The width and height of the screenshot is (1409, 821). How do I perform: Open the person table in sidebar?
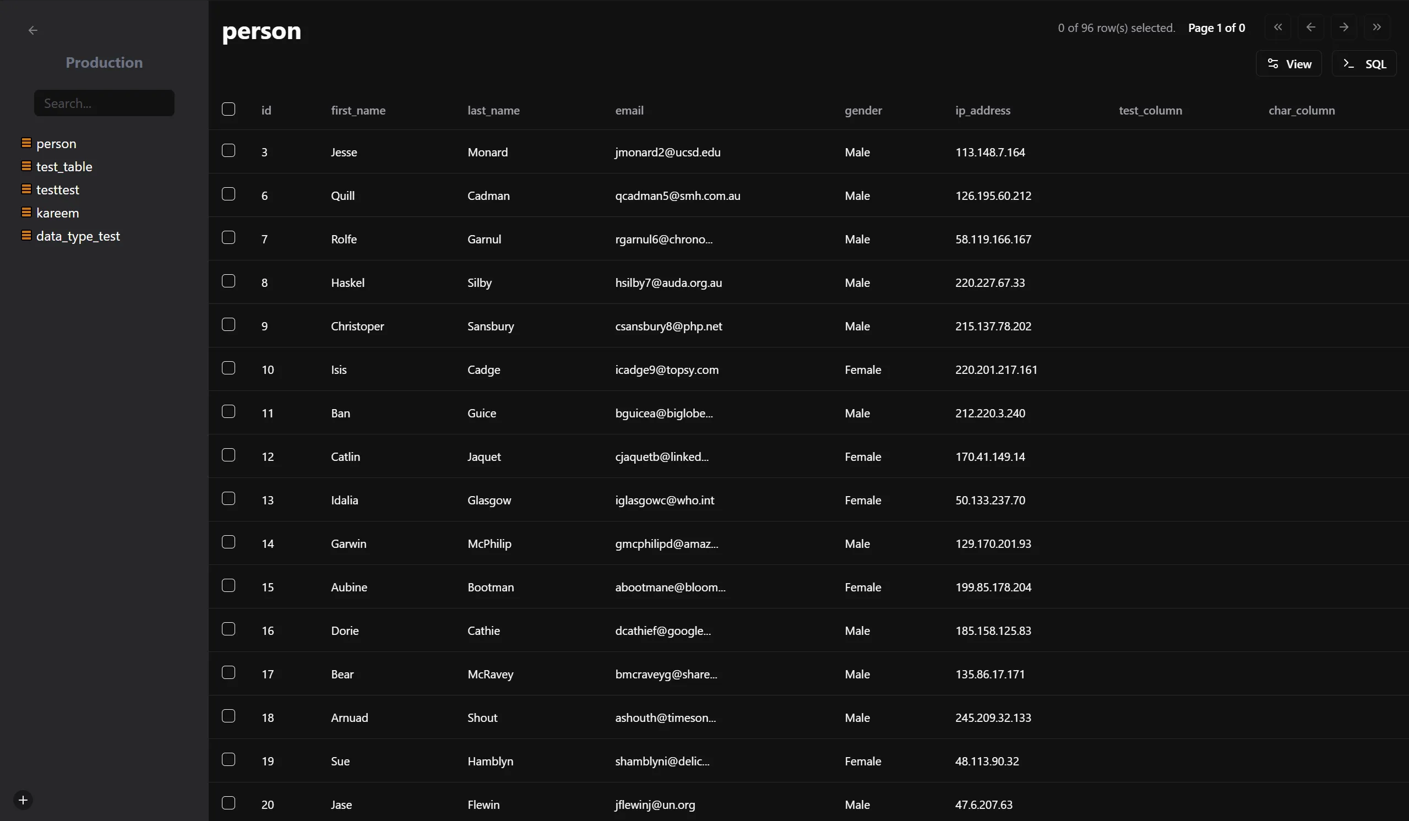pyautogui.click(x=56, y=144)
